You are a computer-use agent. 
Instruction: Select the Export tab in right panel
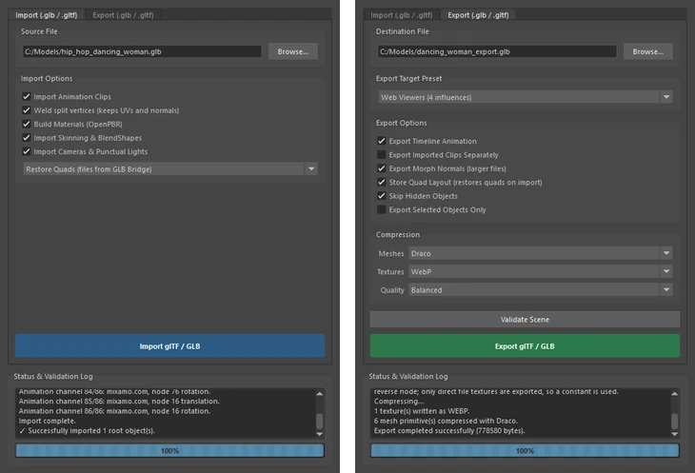(478, 15)
